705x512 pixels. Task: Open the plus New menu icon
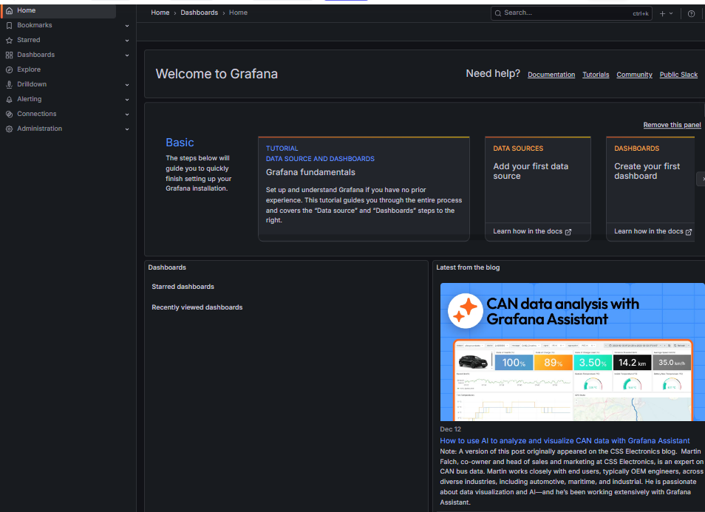coord(662,13)
